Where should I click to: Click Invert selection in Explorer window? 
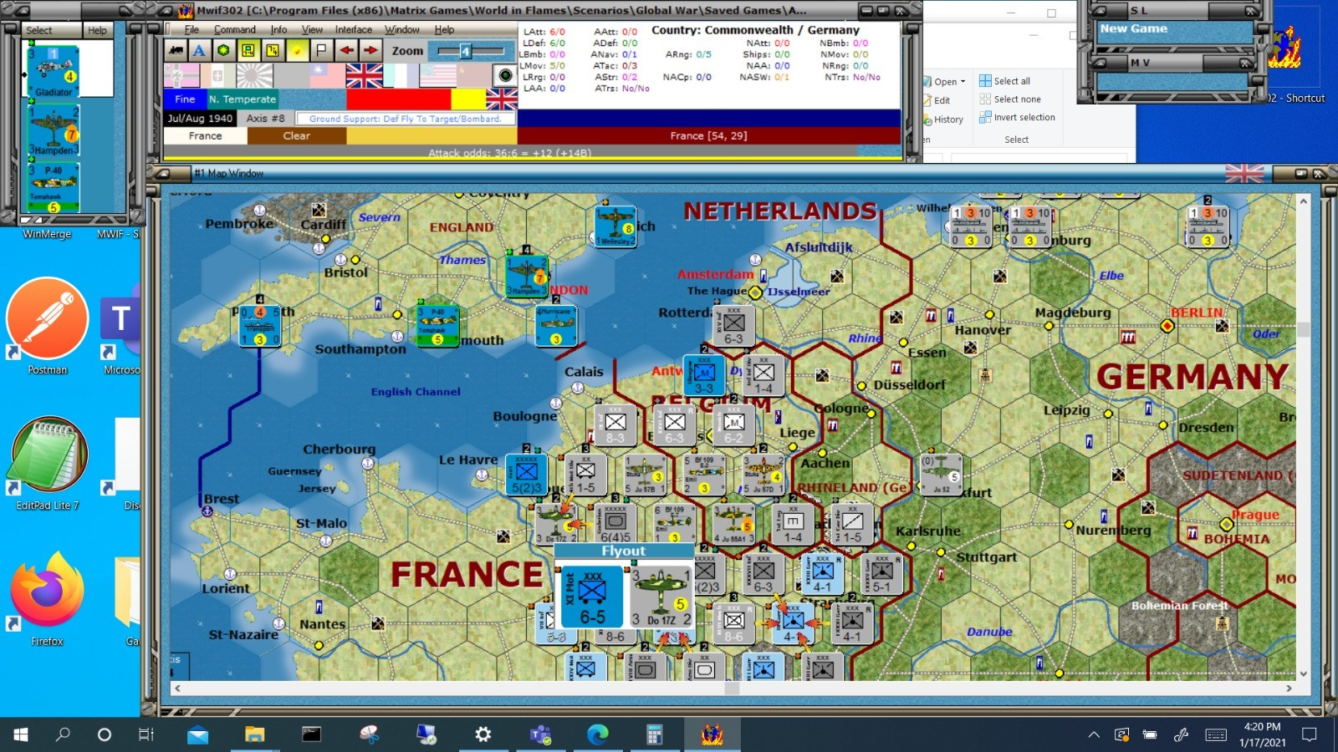point(1017,117)
